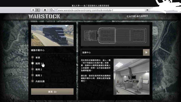Click the 機動作戰中心 title text

pyautogui.click(x=38, y=50)
